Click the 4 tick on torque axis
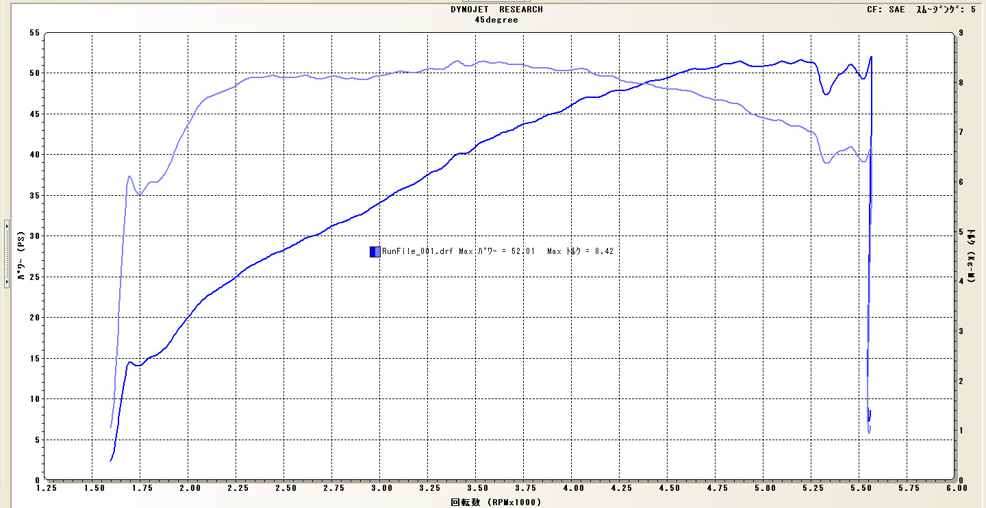 coord(962,281)
